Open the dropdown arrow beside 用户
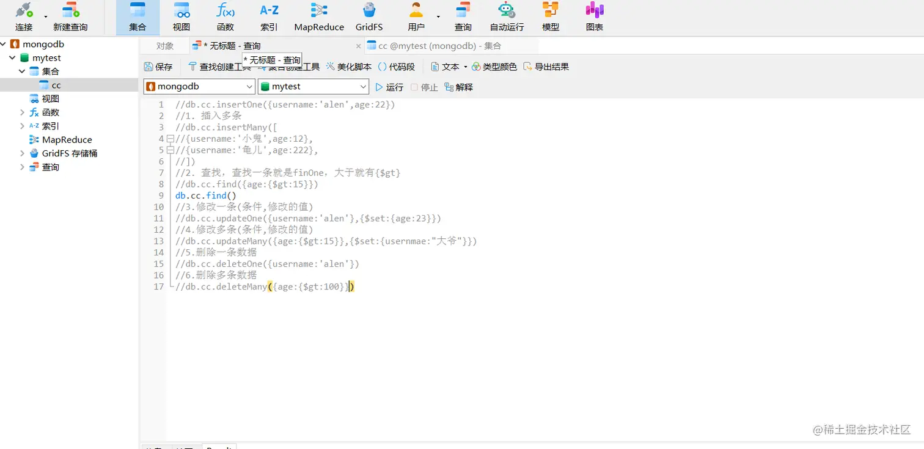This screenshot has height=449, width=924. (x=438, y=17)
